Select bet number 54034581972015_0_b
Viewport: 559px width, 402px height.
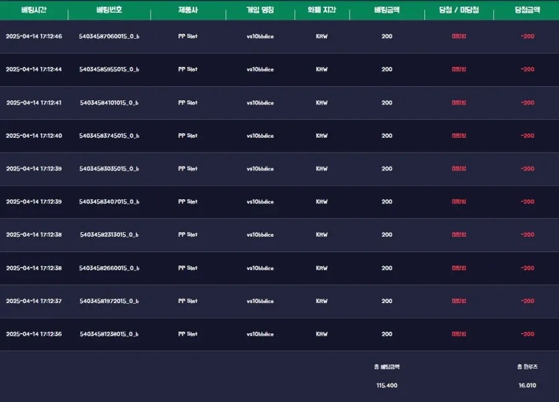click(x=109, y=301)
